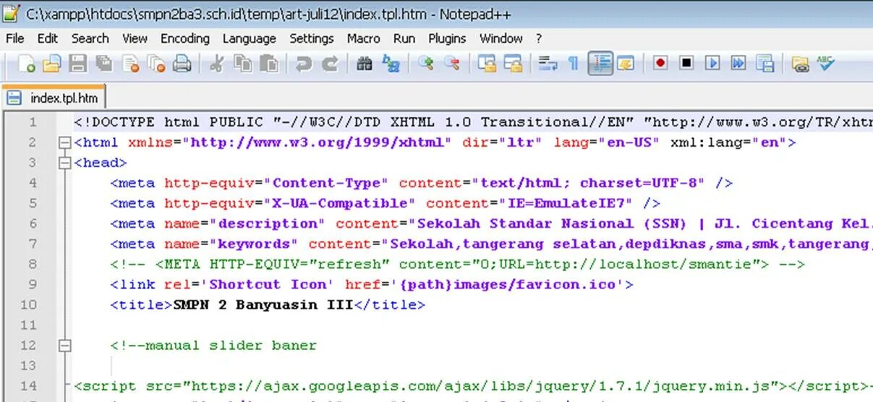Click the User Defined Language icon
The height and width of the screenshot is (402, 873).
(x=625, y=64)
